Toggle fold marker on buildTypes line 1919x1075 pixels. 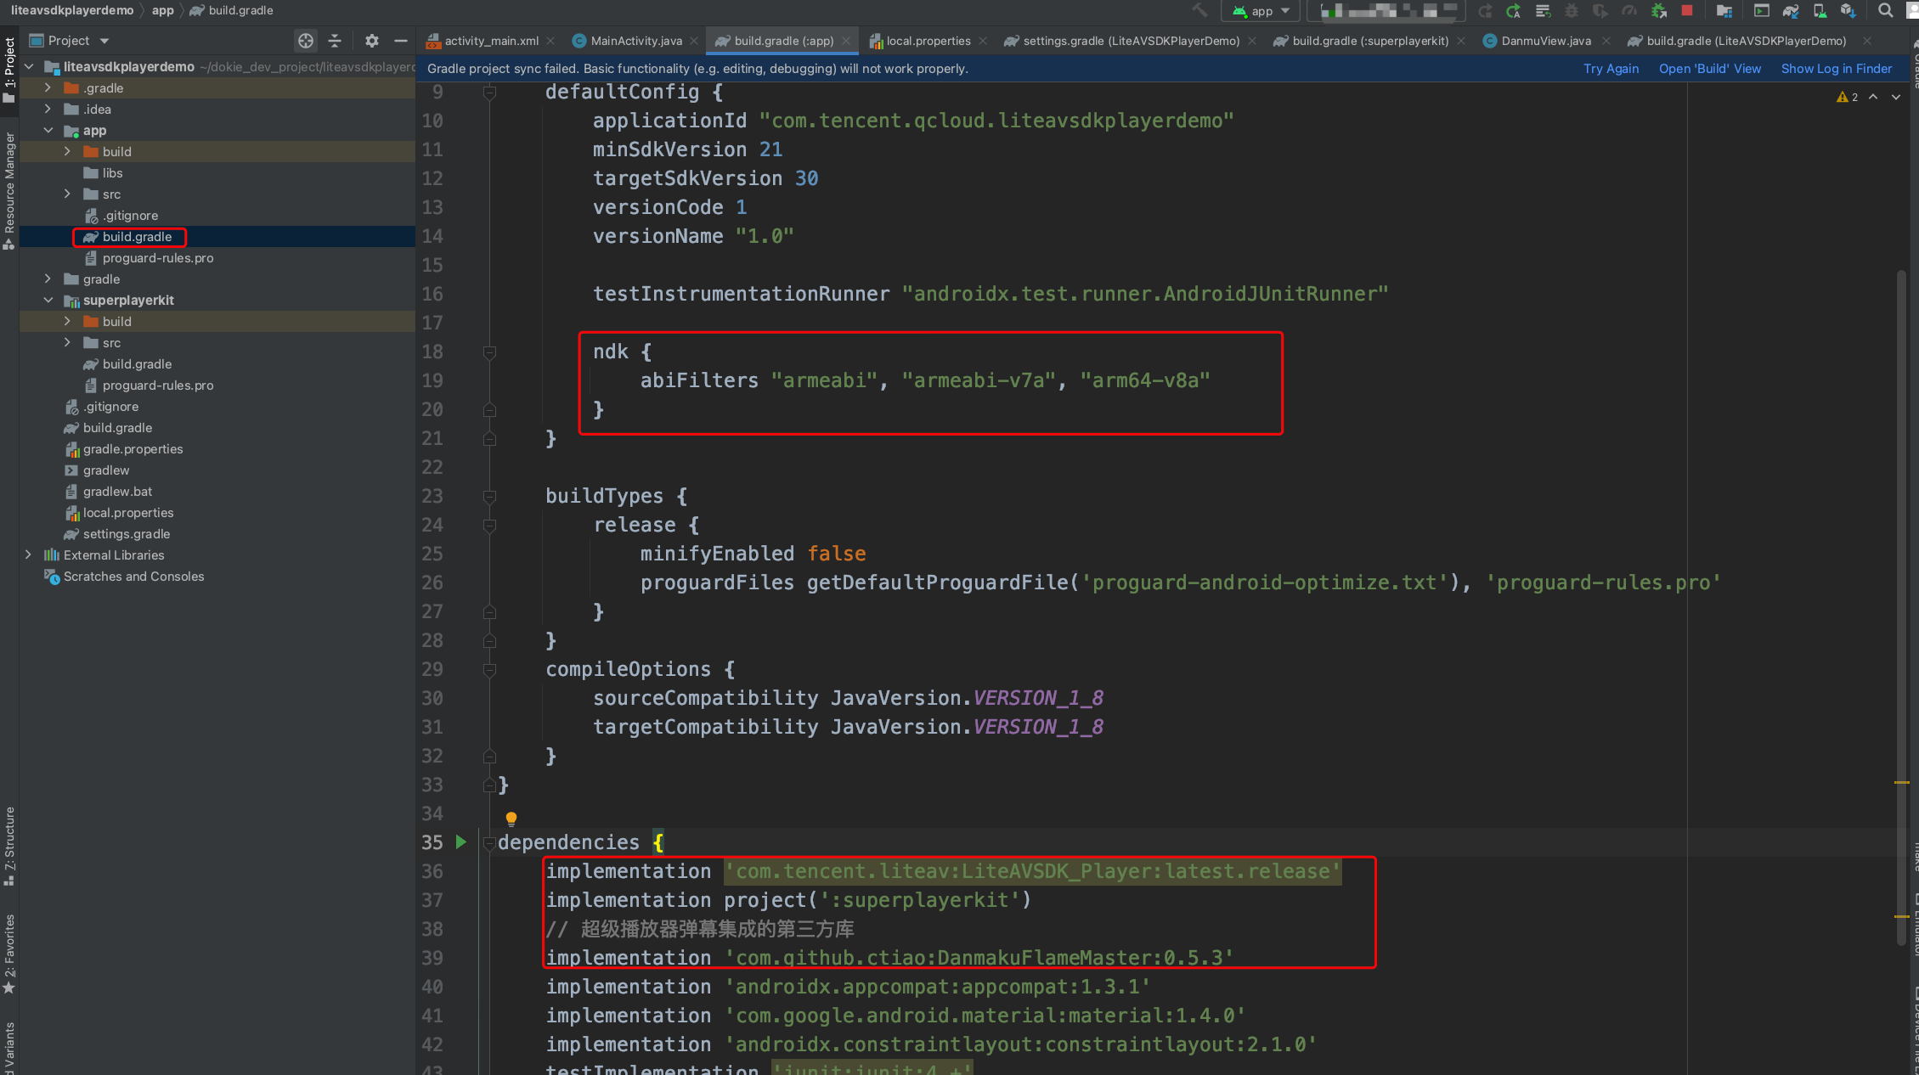tap(489, 496)
